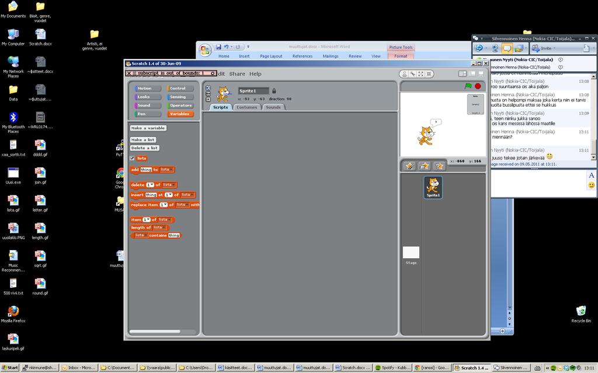The height and width of the screenshot is (373, 598).
Task: Open list dropdown in 'length of' block
Action: click(160, 228)
